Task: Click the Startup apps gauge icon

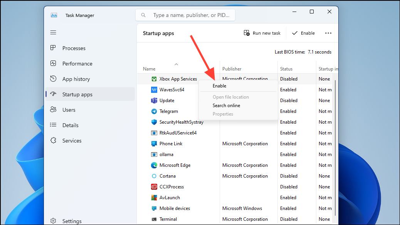Action: (x=53, y=94)
